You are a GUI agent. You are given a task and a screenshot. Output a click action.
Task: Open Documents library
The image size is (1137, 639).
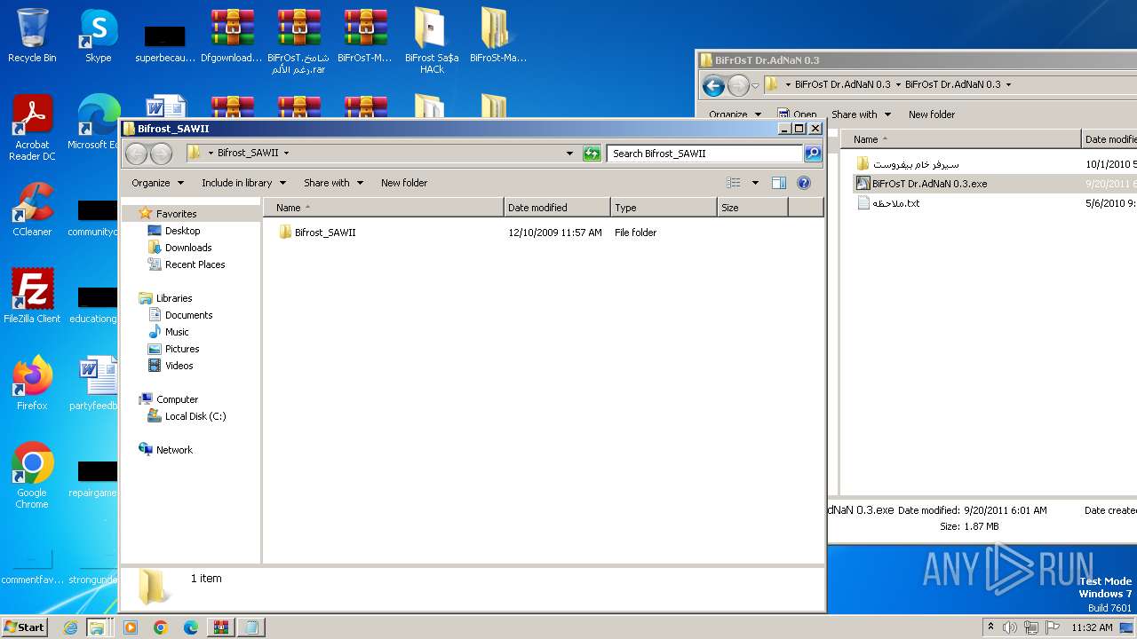pos(188,315)
